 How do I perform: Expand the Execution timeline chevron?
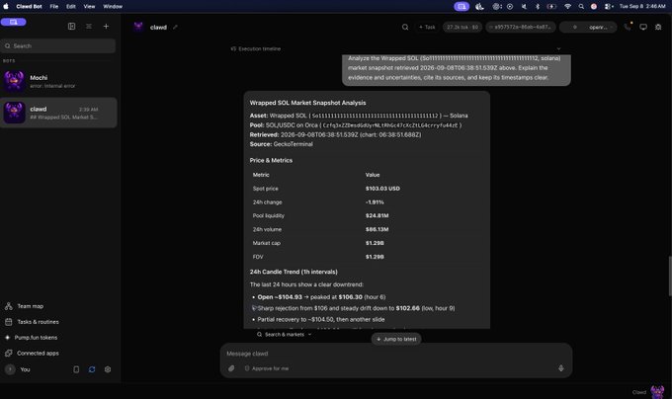click(x=558, y=48)
